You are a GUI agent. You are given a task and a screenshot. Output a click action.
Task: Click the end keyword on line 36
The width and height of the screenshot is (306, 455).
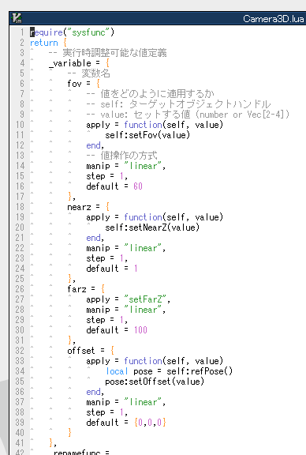[x=93, y=392]
